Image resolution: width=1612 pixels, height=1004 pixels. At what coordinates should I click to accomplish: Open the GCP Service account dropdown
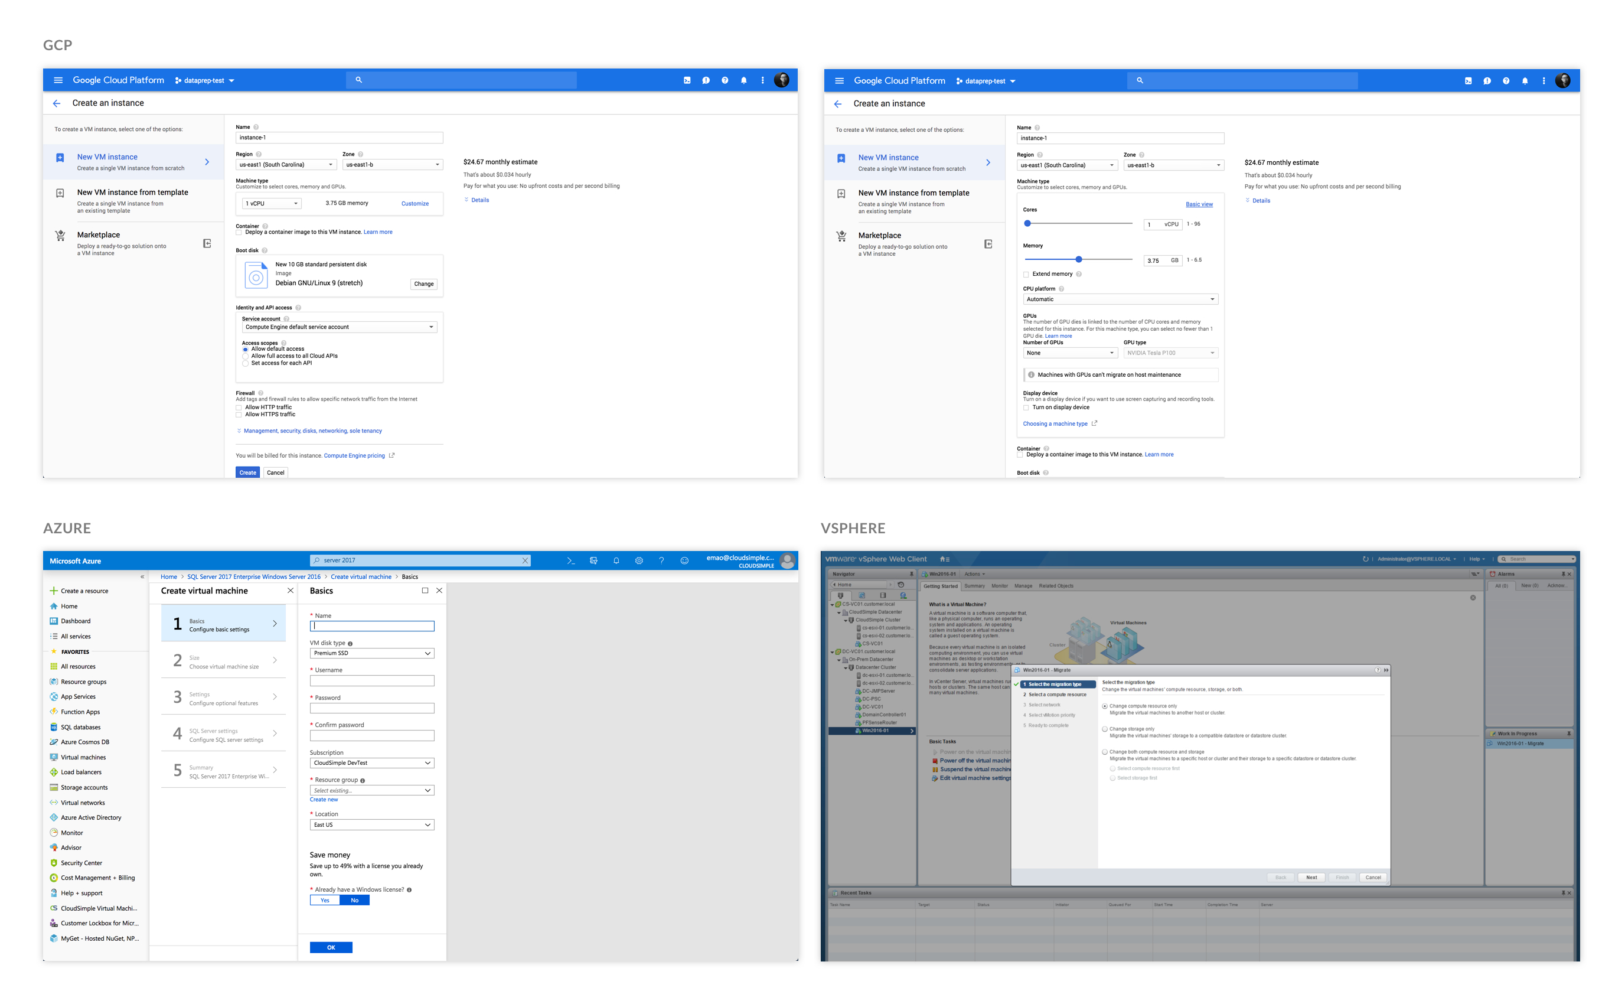tap(340, 327)
